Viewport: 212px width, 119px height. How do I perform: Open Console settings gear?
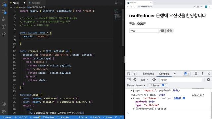(x=208, y=80)
